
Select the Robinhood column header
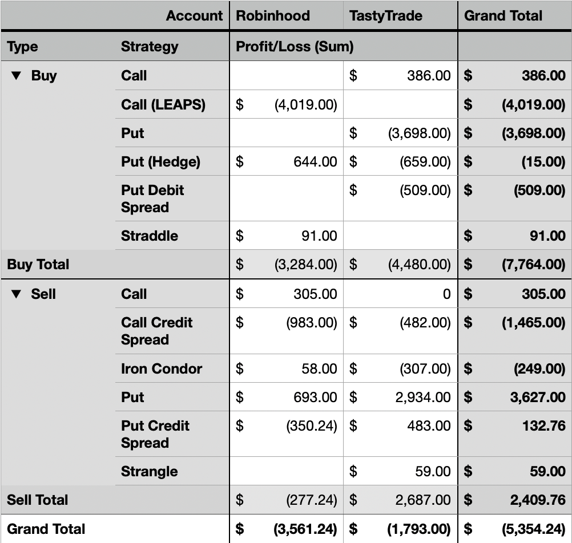point(273,15)
